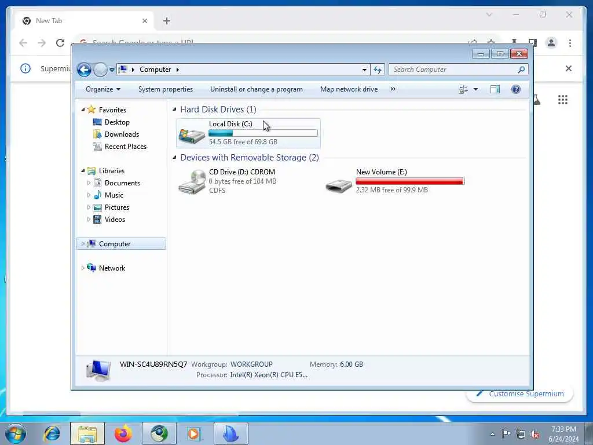
Task: Click System properties in toolbar
Action: pyautogui.click(x=166, y=89)
